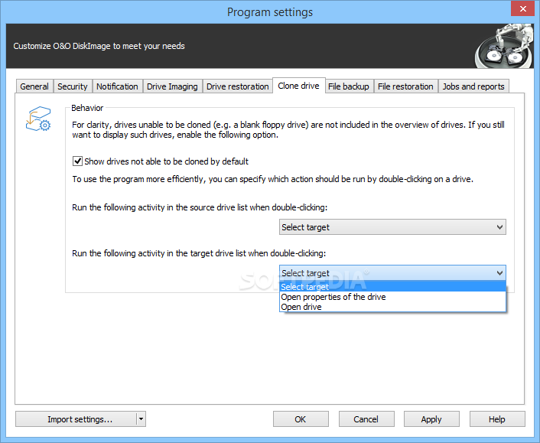Go to the Drive Imaging tab
The height and width of the screenshot is (443, 540).
[172, 86]
